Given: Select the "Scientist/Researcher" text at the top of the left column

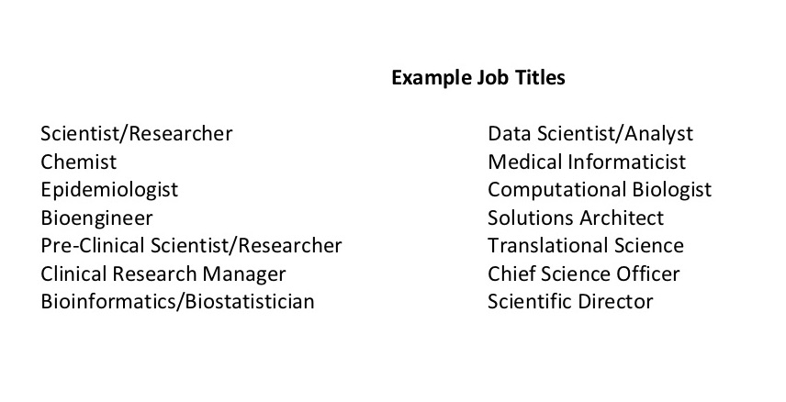Looking at the screenshot, I should click(137, 134).
